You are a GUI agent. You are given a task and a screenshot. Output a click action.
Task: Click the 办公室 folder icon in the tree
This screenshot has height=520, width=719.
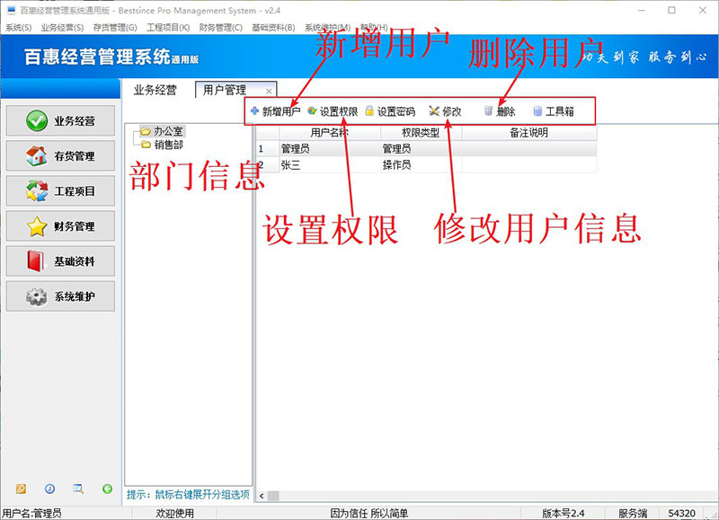tap(146, 132)
